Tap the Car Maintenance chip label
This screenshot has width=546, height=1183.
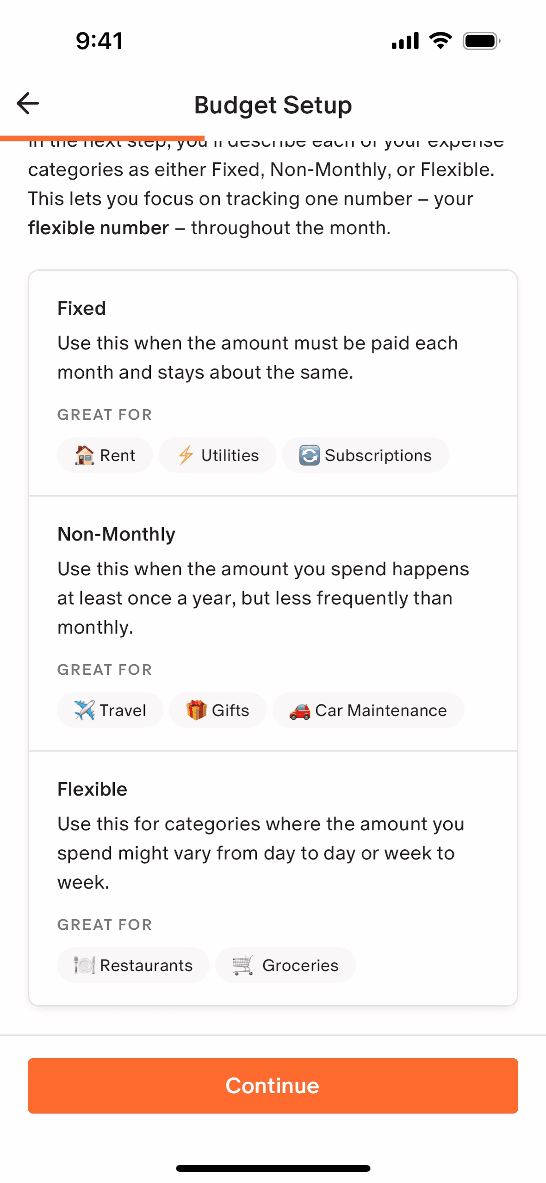(x=381, y=710)
